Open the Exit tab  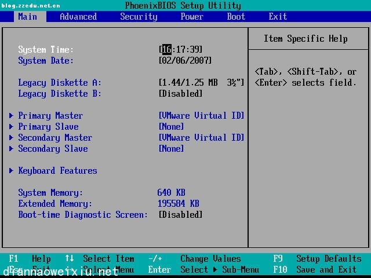[x=278, y=17]
